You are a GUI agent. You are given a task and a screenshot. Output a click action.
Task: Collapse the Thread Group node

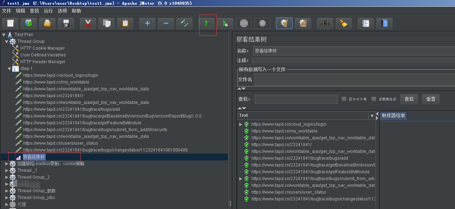6,41
